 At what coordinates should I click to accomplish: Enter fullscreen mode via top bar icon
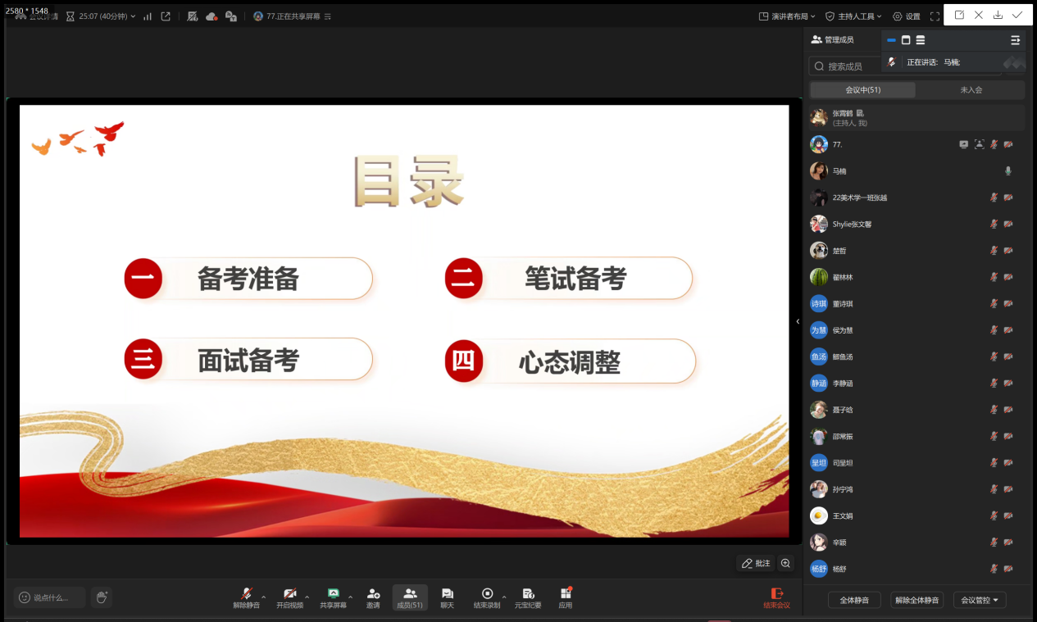click(x=935, y=16)
